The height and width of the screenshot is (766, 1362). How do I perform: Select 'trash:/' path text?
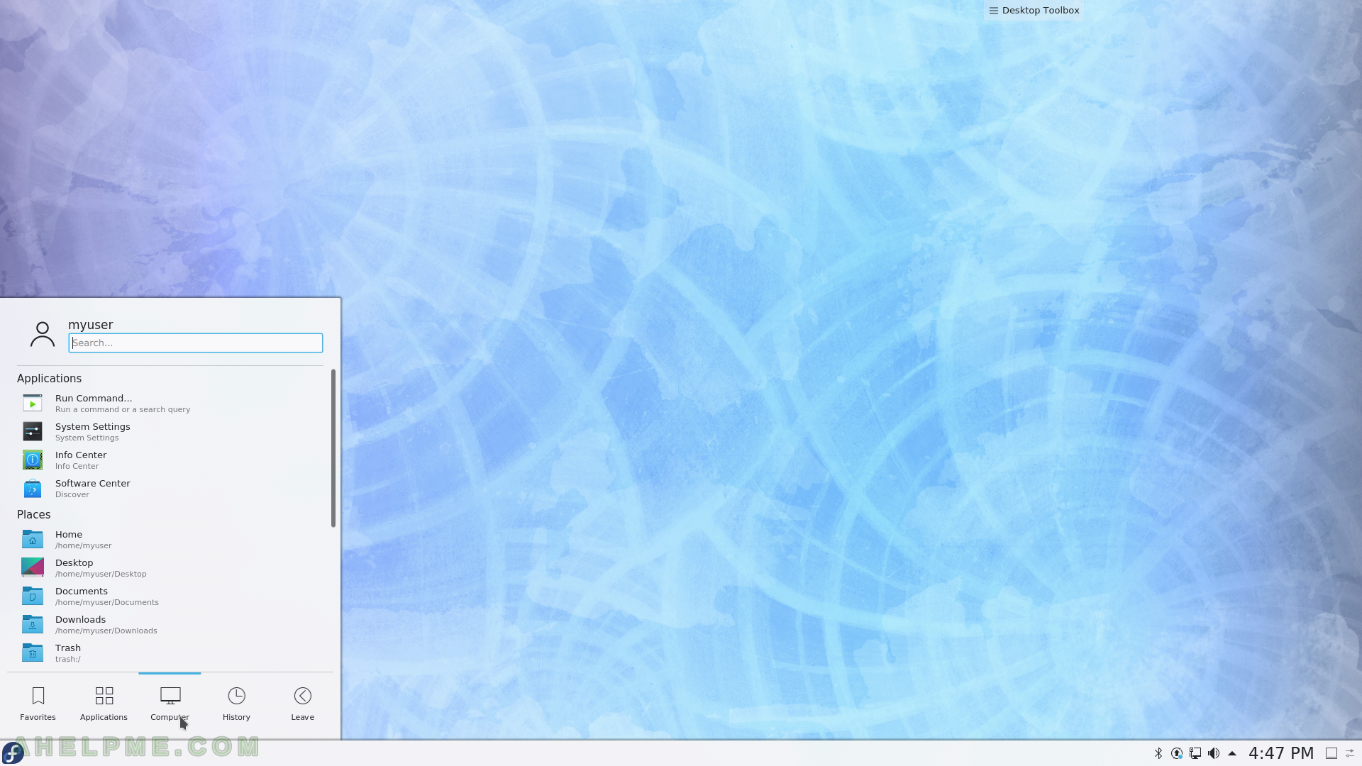pyautogui.click(x=68, y=659)
